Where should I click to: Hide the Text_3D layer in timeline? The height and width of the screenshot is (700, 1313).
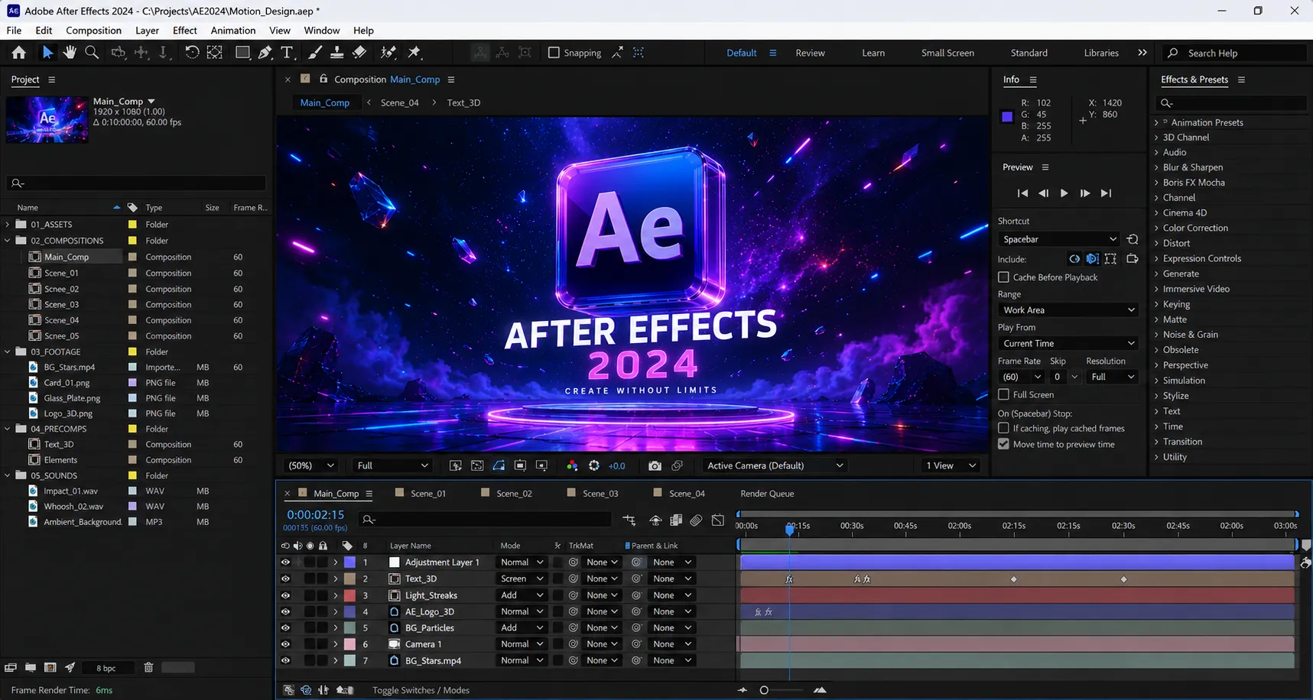point(285,578)
